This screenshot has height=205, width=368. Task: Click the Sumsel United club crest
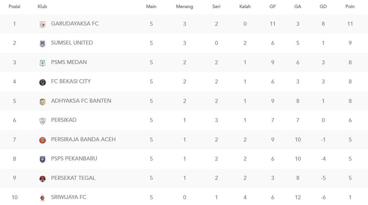[43, 44]
